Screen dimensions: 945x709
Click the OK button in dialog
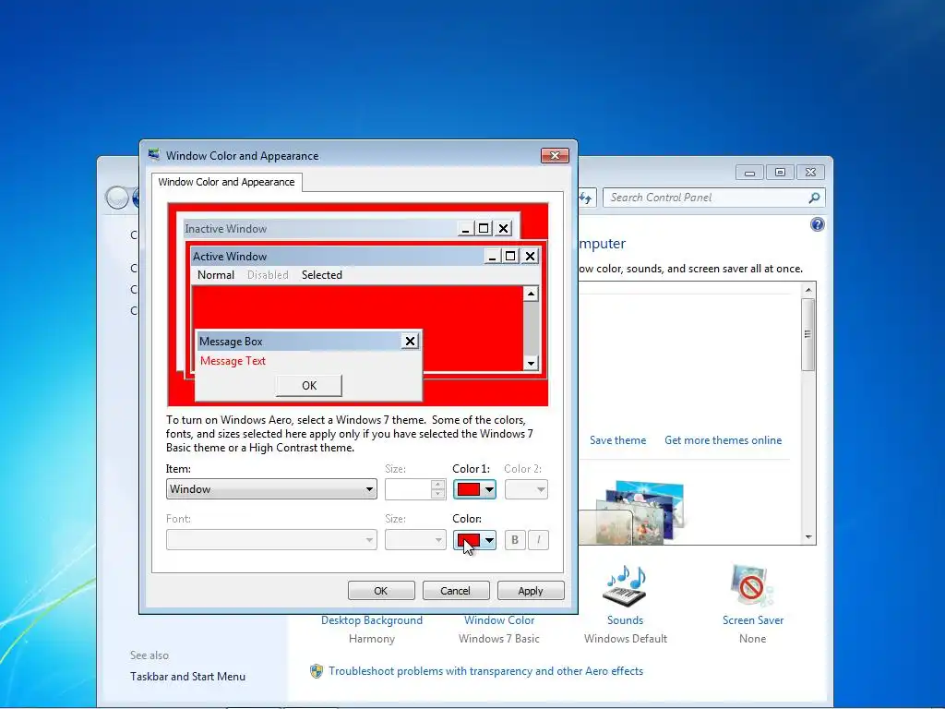381,591
